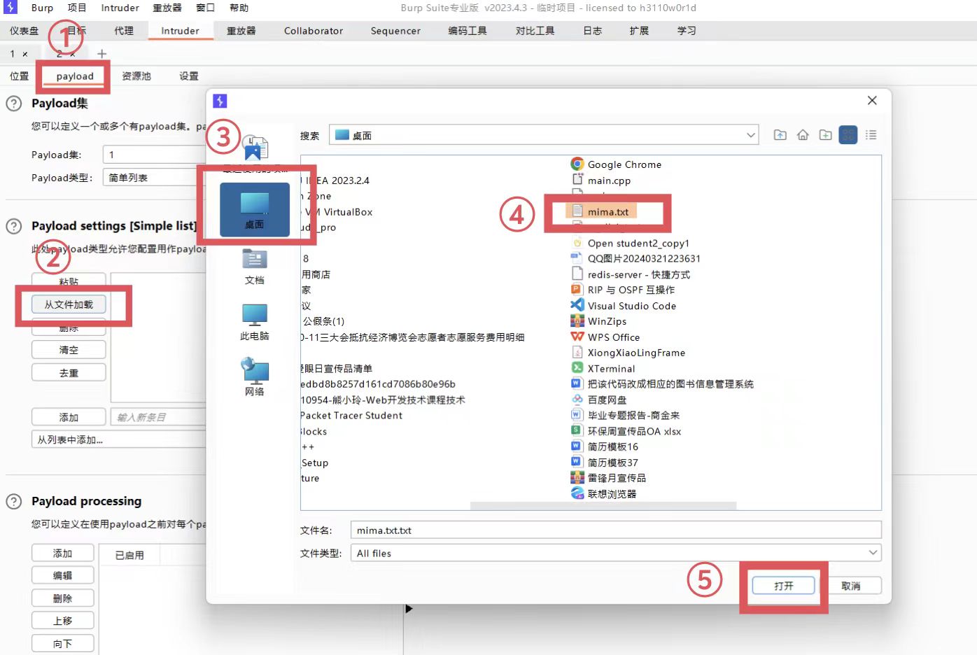Image resolution: width=977 pixels, height=655 pixels.
Task: Add new Intruder tab with plus
Action: tap(102, 54)
